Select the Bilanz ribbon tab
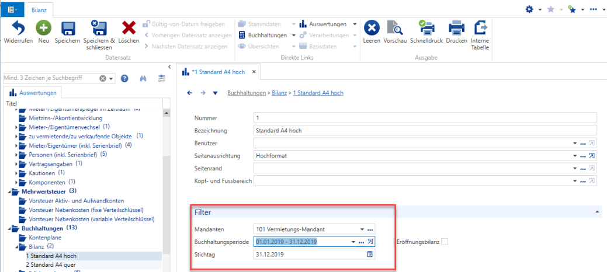The image size is (607, 272). pyautogui.click(x=39, y=9)
